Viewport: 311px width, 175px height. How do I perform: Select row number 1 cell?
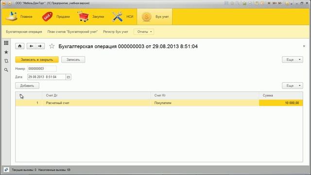(29, 103)
